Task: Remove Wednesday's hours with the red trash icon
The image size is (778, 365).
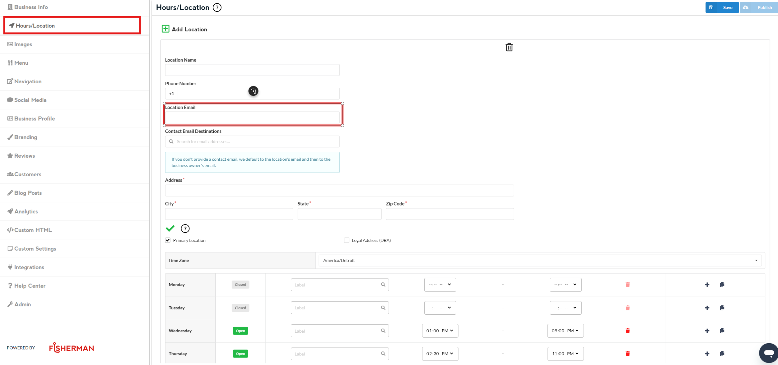Action: pos(627,331)
